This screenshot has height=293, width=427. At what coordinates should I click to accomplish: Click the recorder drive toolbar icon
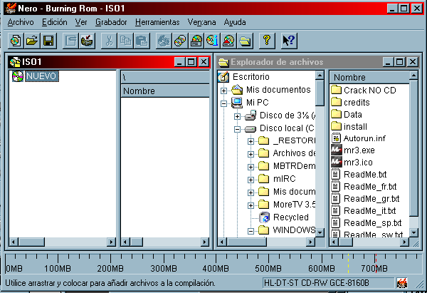click(196, 41)
